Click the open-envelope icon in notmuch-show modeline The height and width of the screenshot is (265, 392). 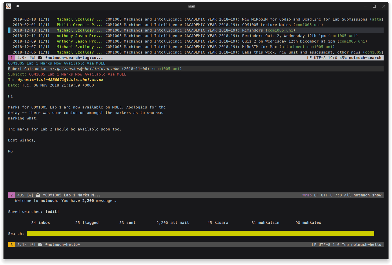click(38, 195)
